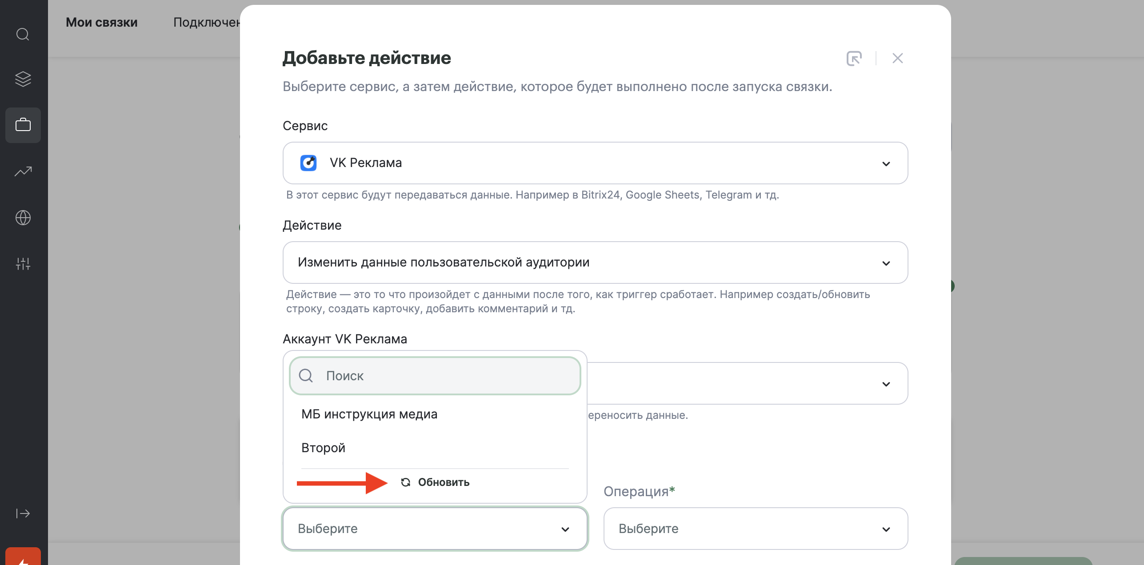Expand the Действие dropdown chevron
Viewport: 1144px width, 565px height.
click(x=886, y=263)
